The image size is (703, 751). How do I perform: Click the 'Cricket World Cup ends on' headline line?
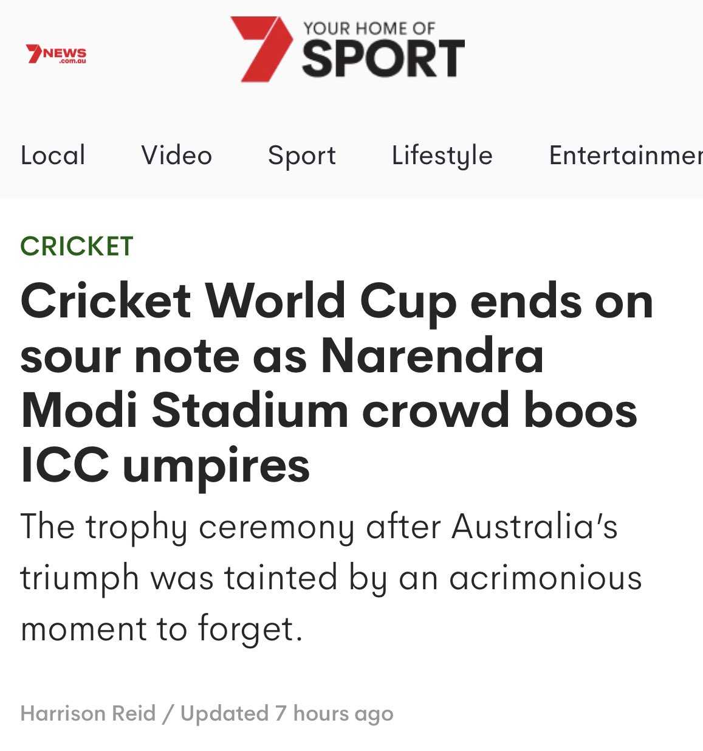(337, 301)
